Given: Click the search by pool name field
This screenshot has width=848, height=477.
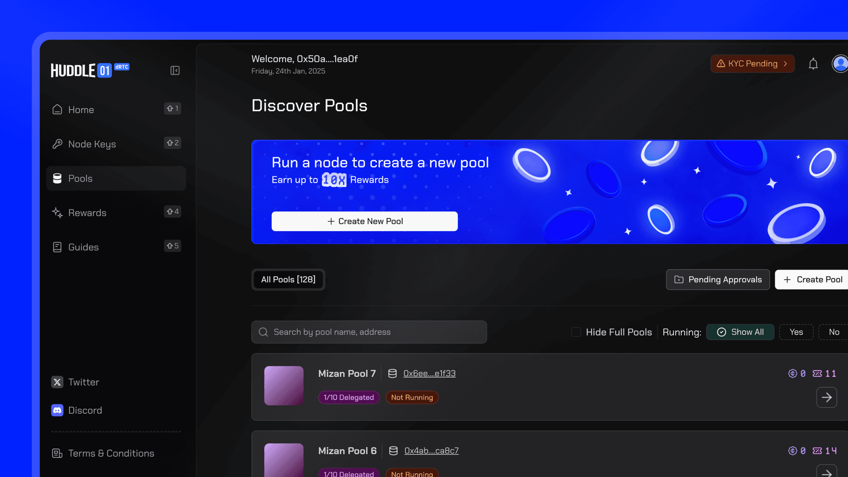Looking at the screenshot, I should [369, 332].
